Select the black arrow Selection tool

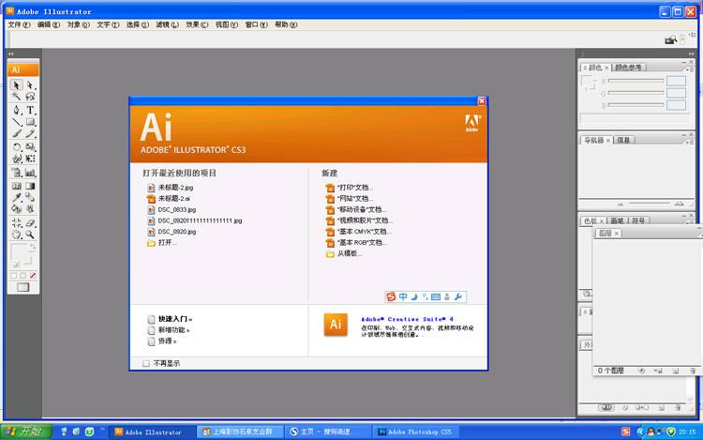point(17,84)
